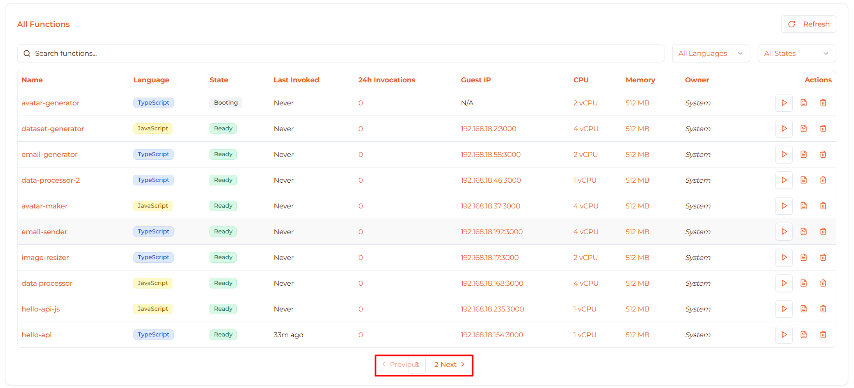The height and width of the screenshot is (388, 854).
Task: Open logs for dataset-generator
Action: tap(804, 128)
